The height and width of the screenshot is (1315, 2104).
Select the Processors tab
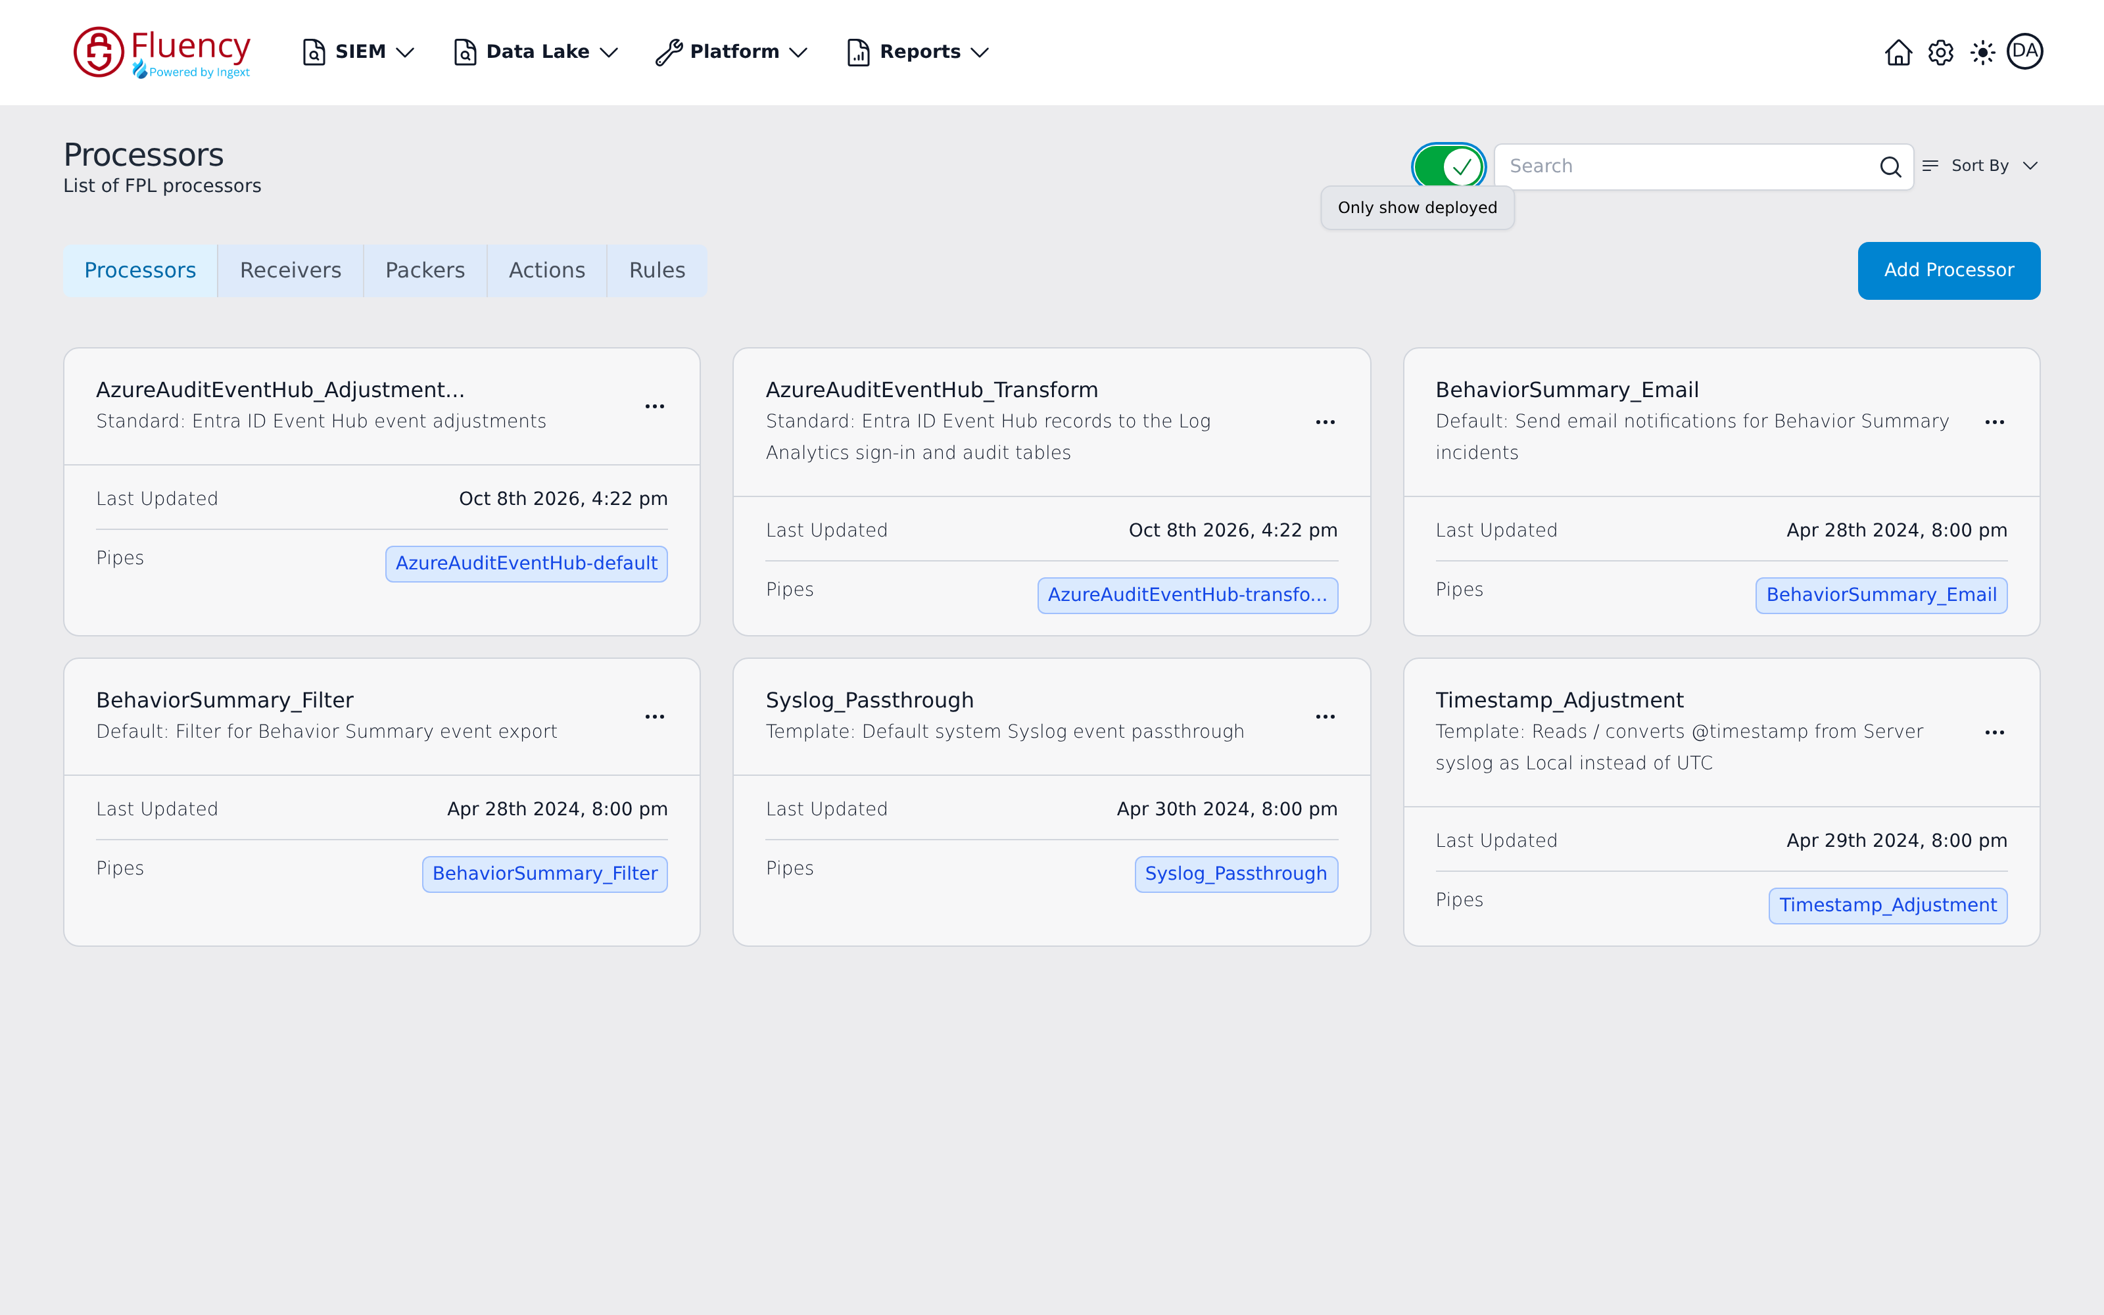tap(140, 270)
